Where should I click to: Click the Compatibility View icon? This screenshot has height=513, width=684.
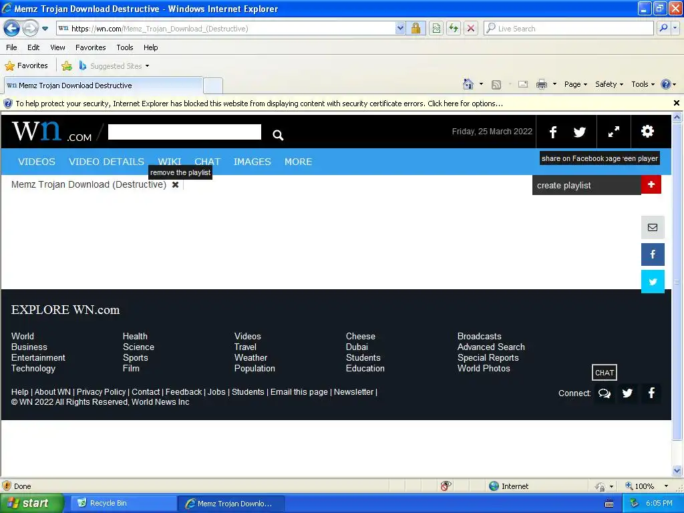point(436,29)
